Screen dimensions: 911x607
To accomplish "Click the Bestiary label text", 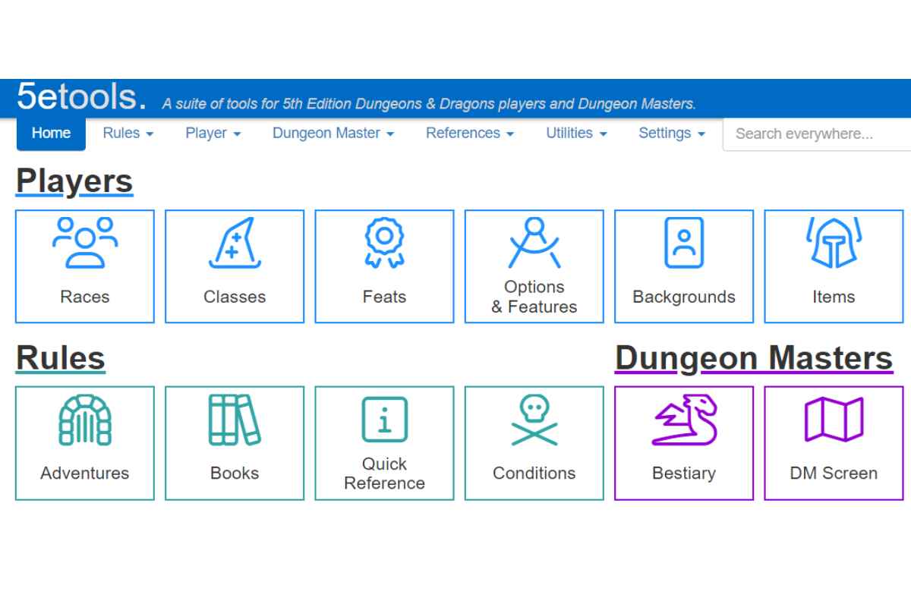I will pos(684,473).
